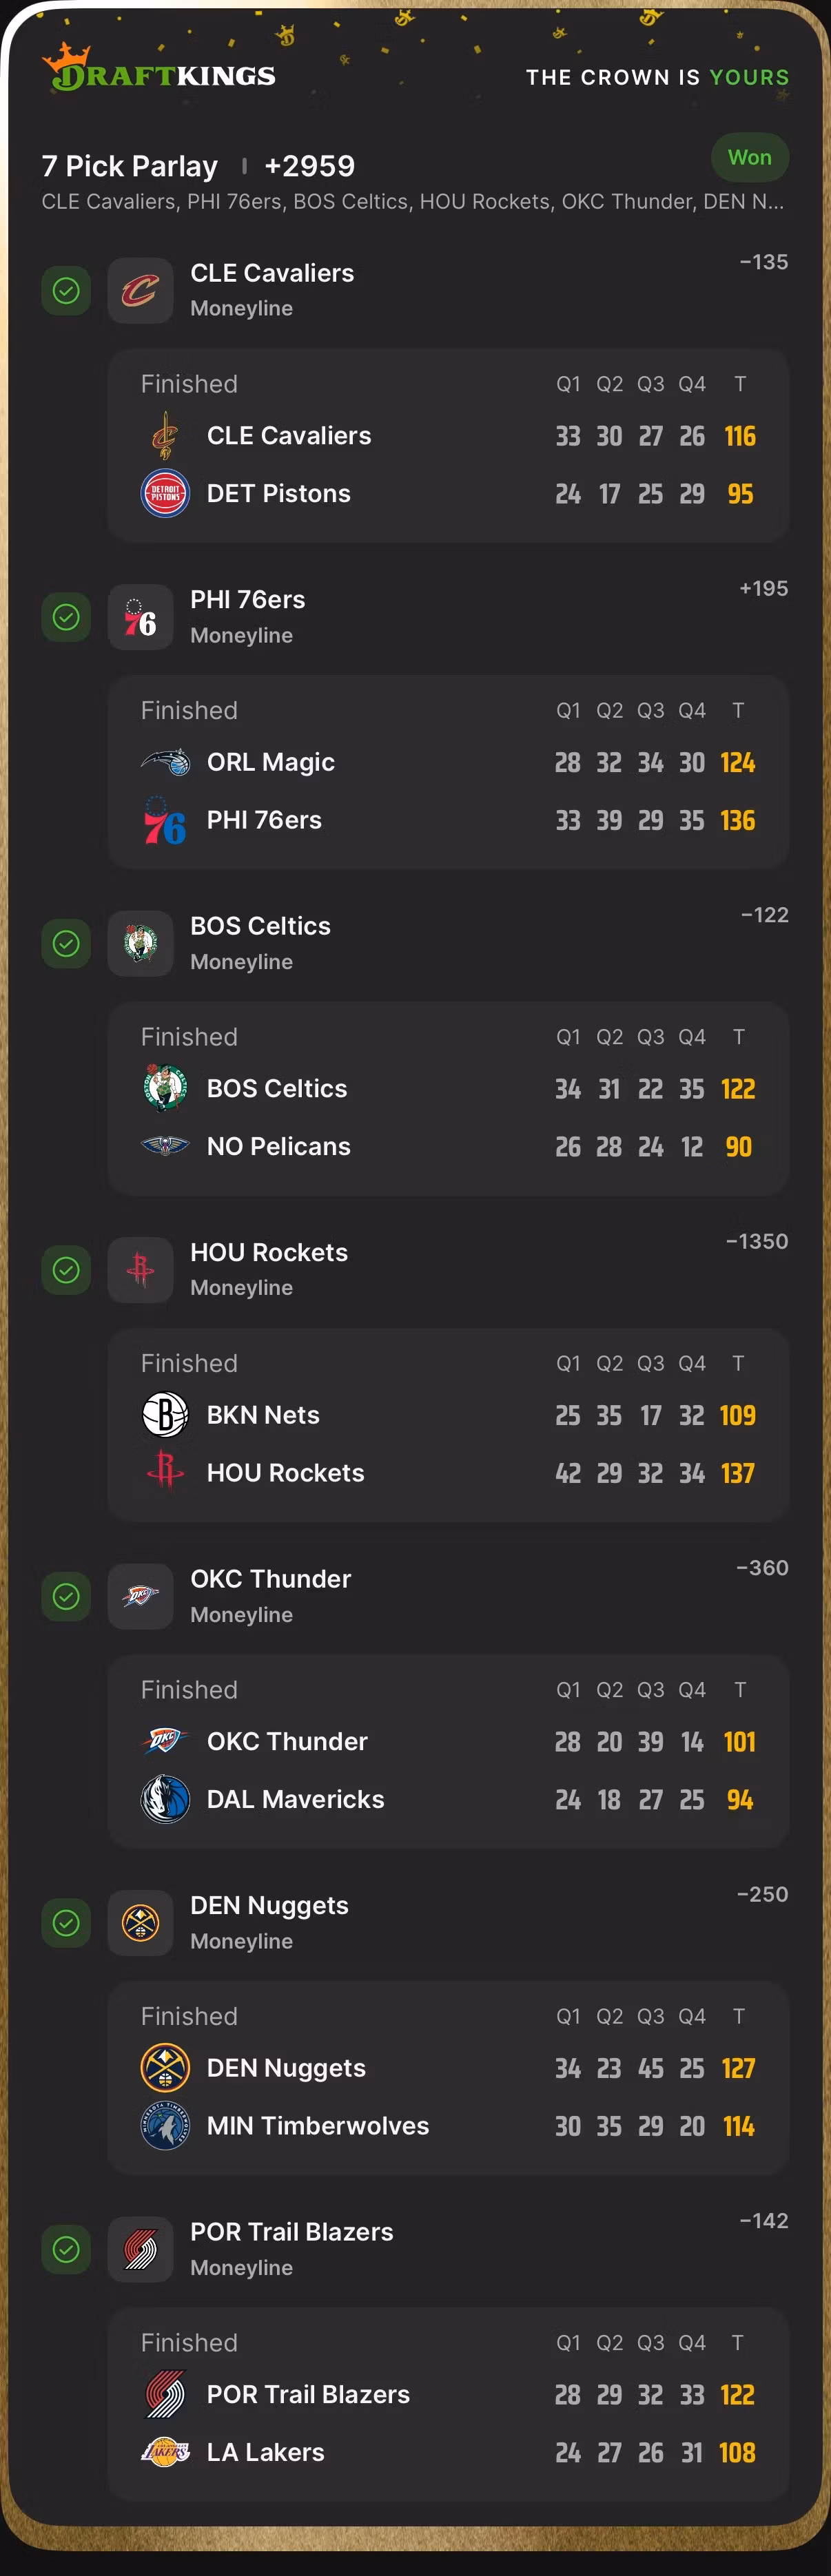The width and height of the screenshot is (831, 2576).
Task: Click the Cavaliers pick logo icon
Action: click(x=140, y=291)
